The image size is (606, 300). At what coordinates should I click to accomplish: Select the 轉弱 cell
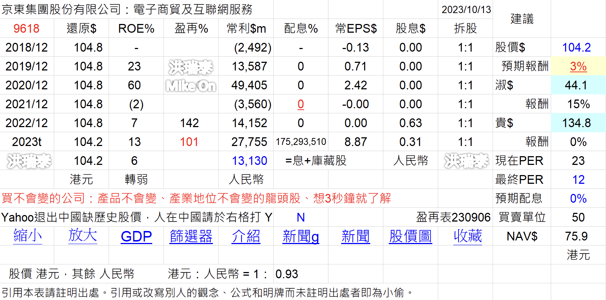(136, 179)
